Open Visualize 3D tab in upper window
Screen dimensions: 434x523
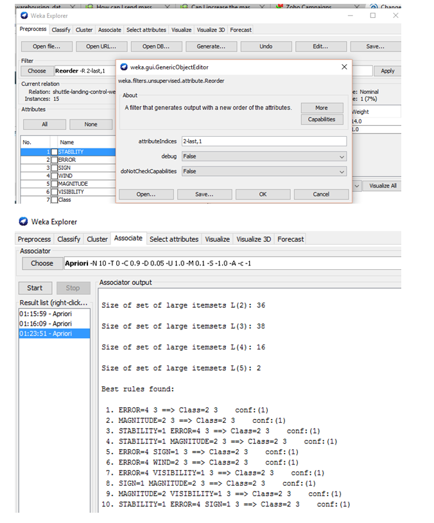tap(211, 30)
